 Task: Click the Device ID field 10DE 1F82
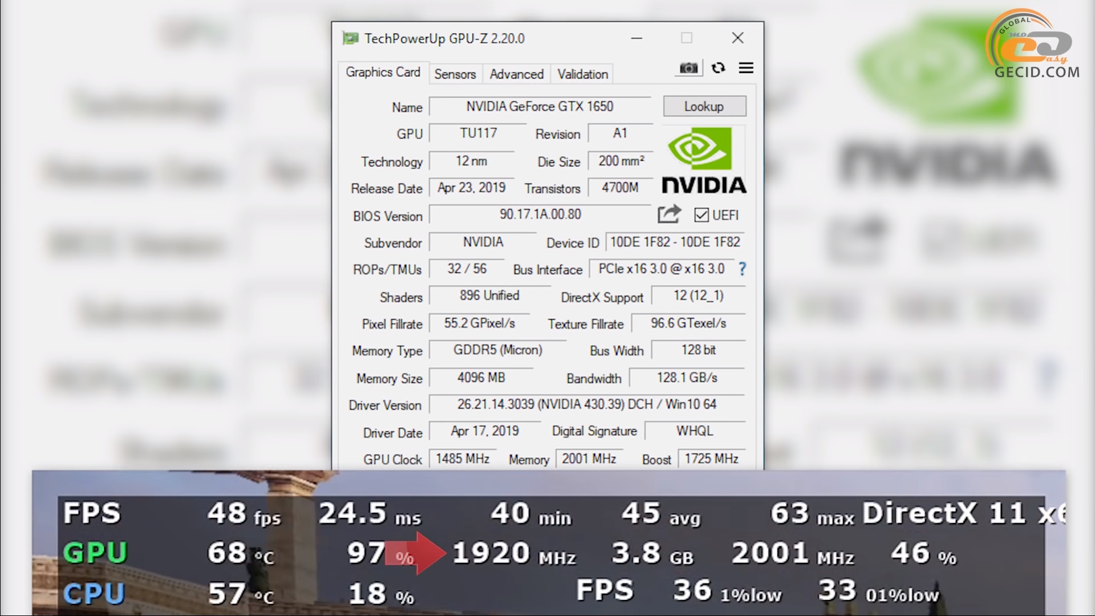click(675, 242)
